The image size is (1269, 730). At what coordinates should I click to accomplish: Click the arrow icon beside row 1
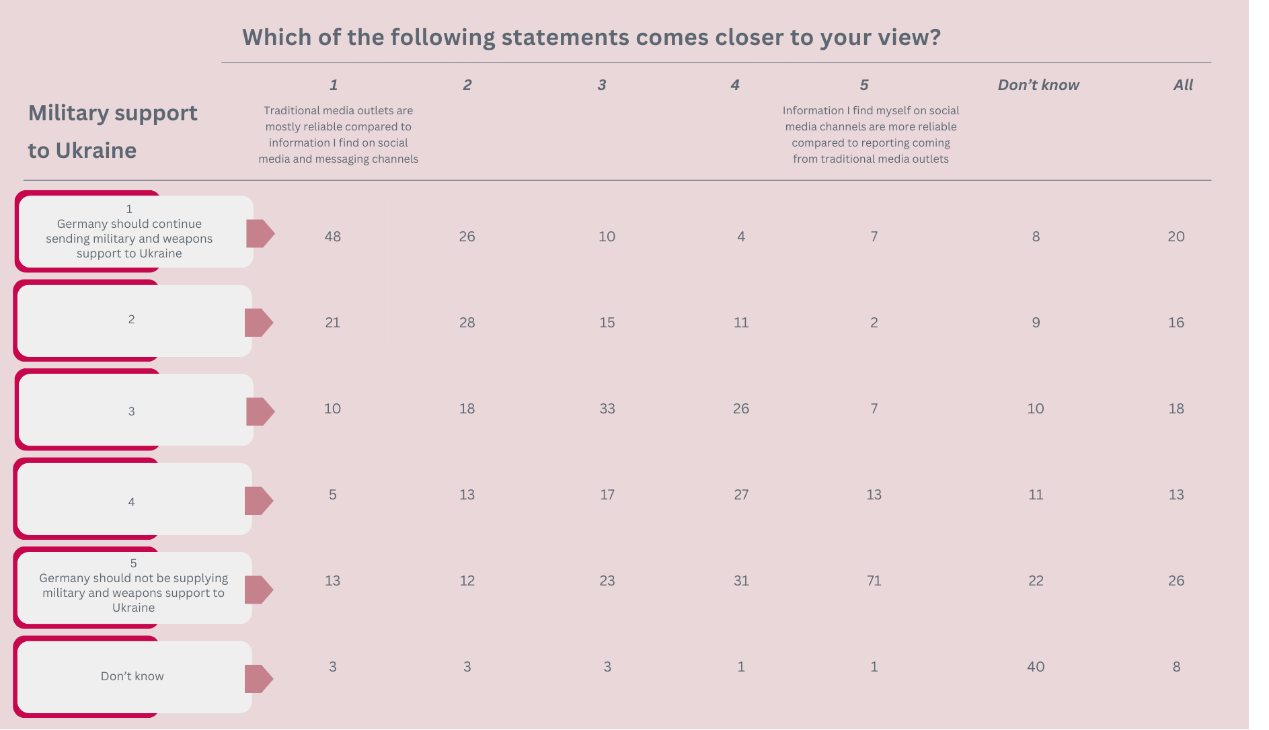coord(260,233)
